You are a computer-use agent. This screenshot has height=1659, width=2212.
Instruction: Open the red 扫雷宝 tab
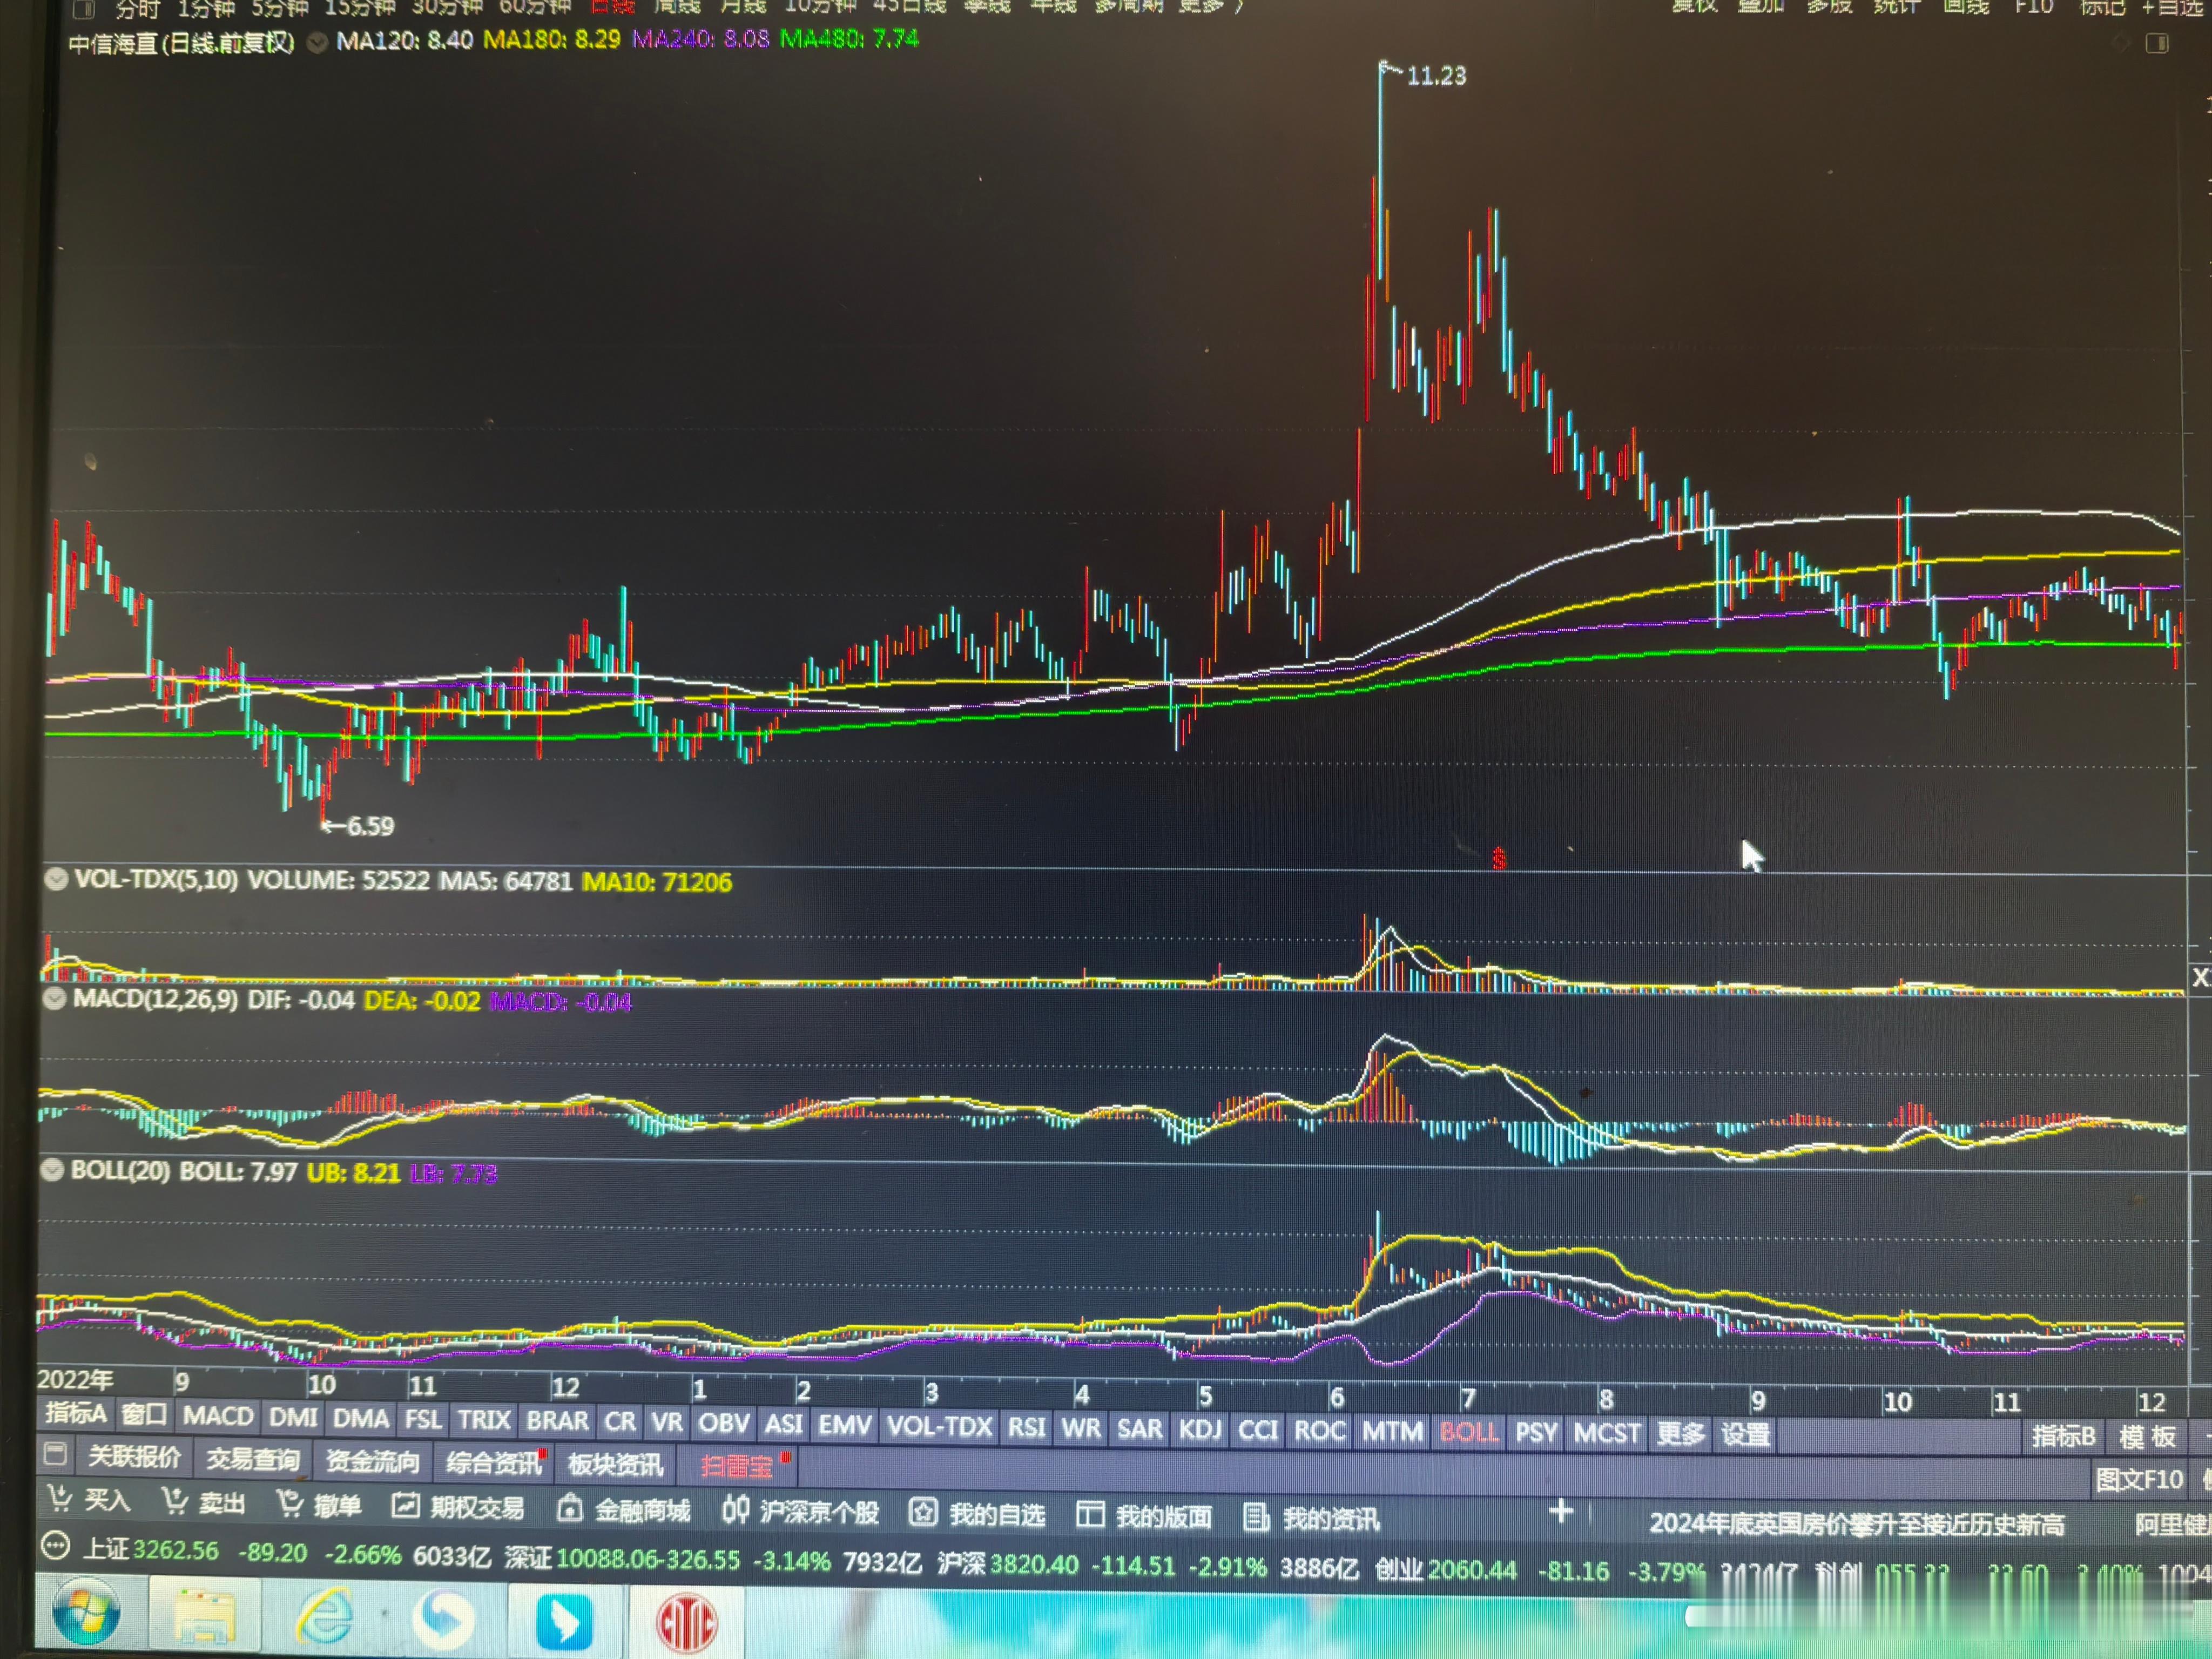point(737,1466)
